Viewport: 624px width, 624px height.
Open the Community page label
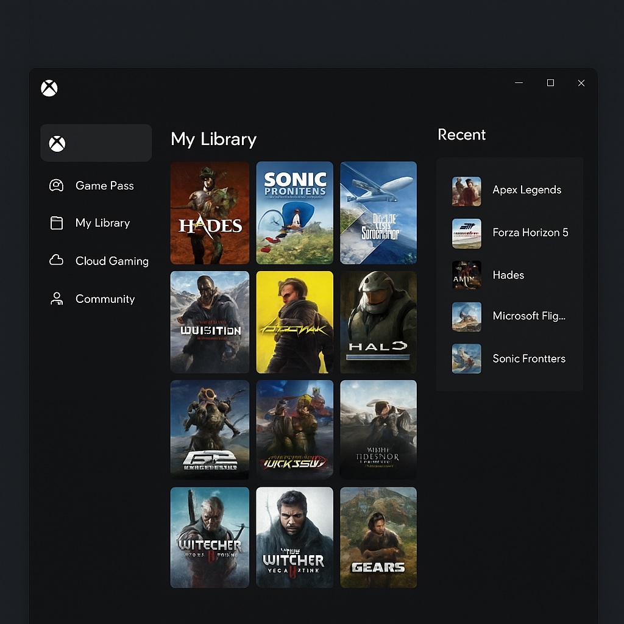(x=105, y=299)
